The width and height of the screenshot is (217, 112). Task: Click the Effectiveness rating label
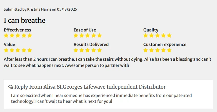(18, 30)
